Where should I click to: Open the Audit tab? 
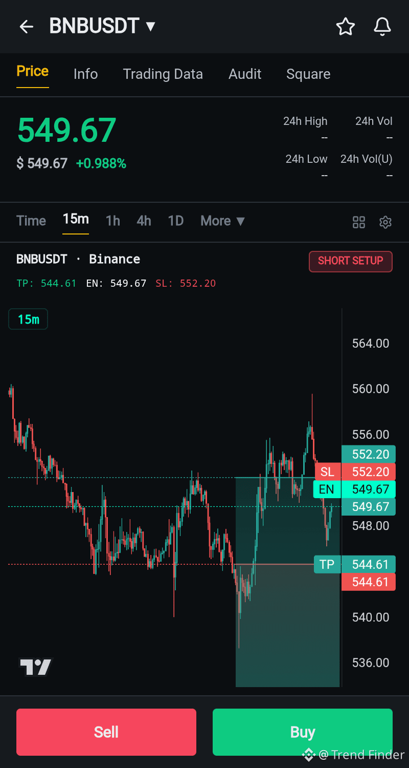pos(245,74)
